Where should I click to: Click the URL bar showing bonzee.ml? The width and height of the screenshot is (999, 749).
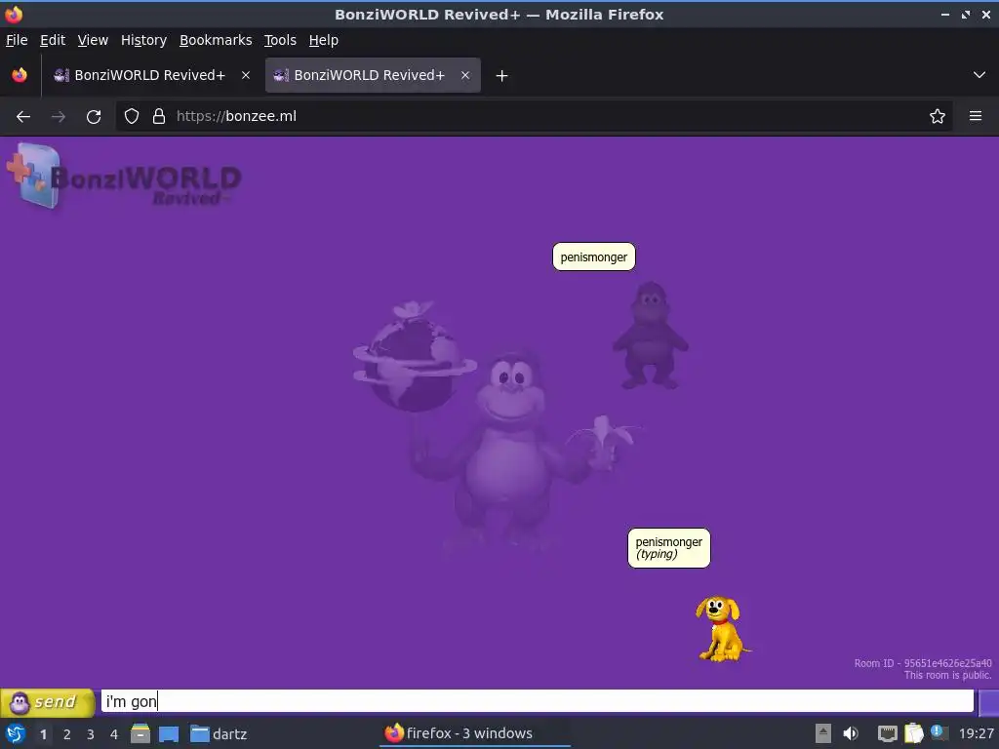[x=534, y=117]
